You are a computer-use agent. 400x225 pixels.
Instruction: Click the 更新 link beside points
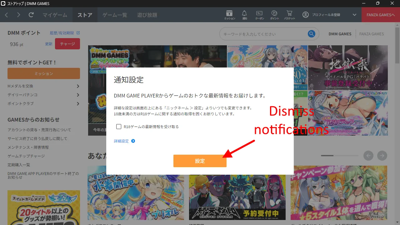coord(49,44)
